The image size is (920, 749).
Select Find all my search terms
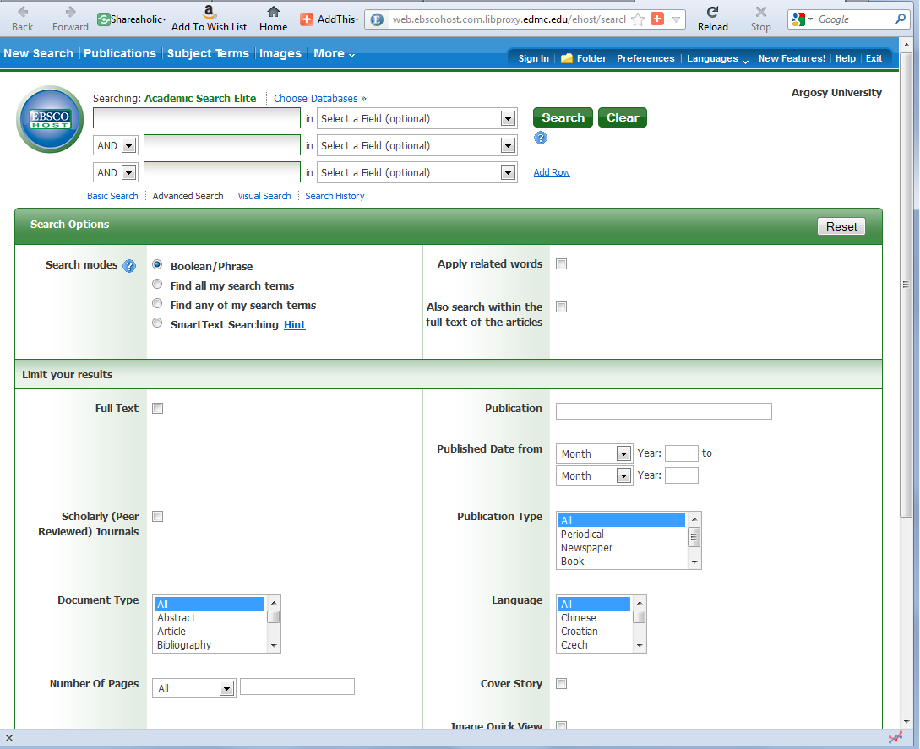pos(157,285)
